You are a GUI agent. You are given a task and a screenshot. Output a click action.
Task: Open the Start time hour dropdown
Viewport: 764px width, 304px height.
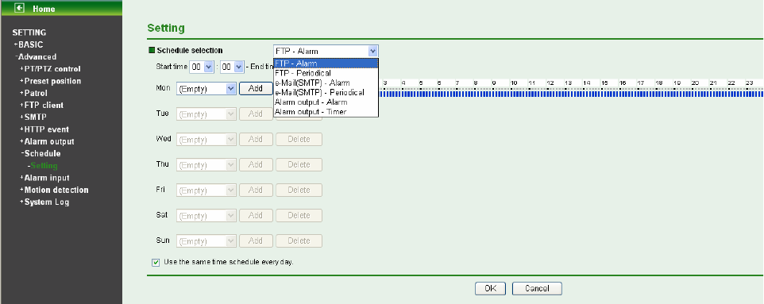(x=202, y=67)
